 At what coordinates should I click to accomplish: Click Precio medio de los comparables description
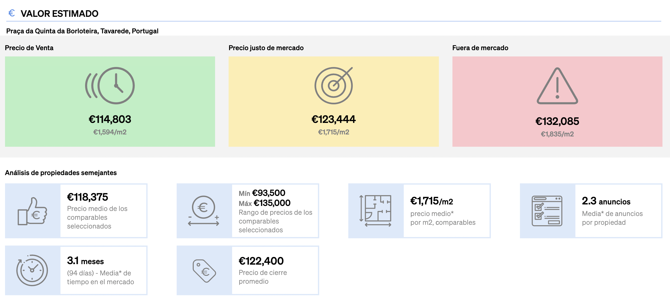97,217
